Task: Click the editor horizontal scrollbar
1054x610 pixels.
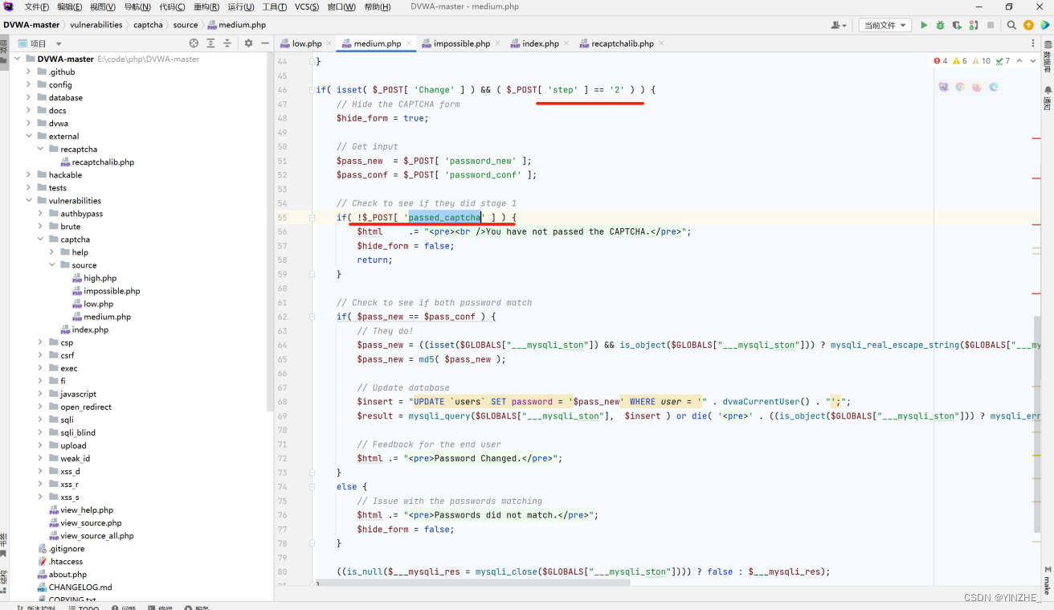Action: [x=474, y=581]
